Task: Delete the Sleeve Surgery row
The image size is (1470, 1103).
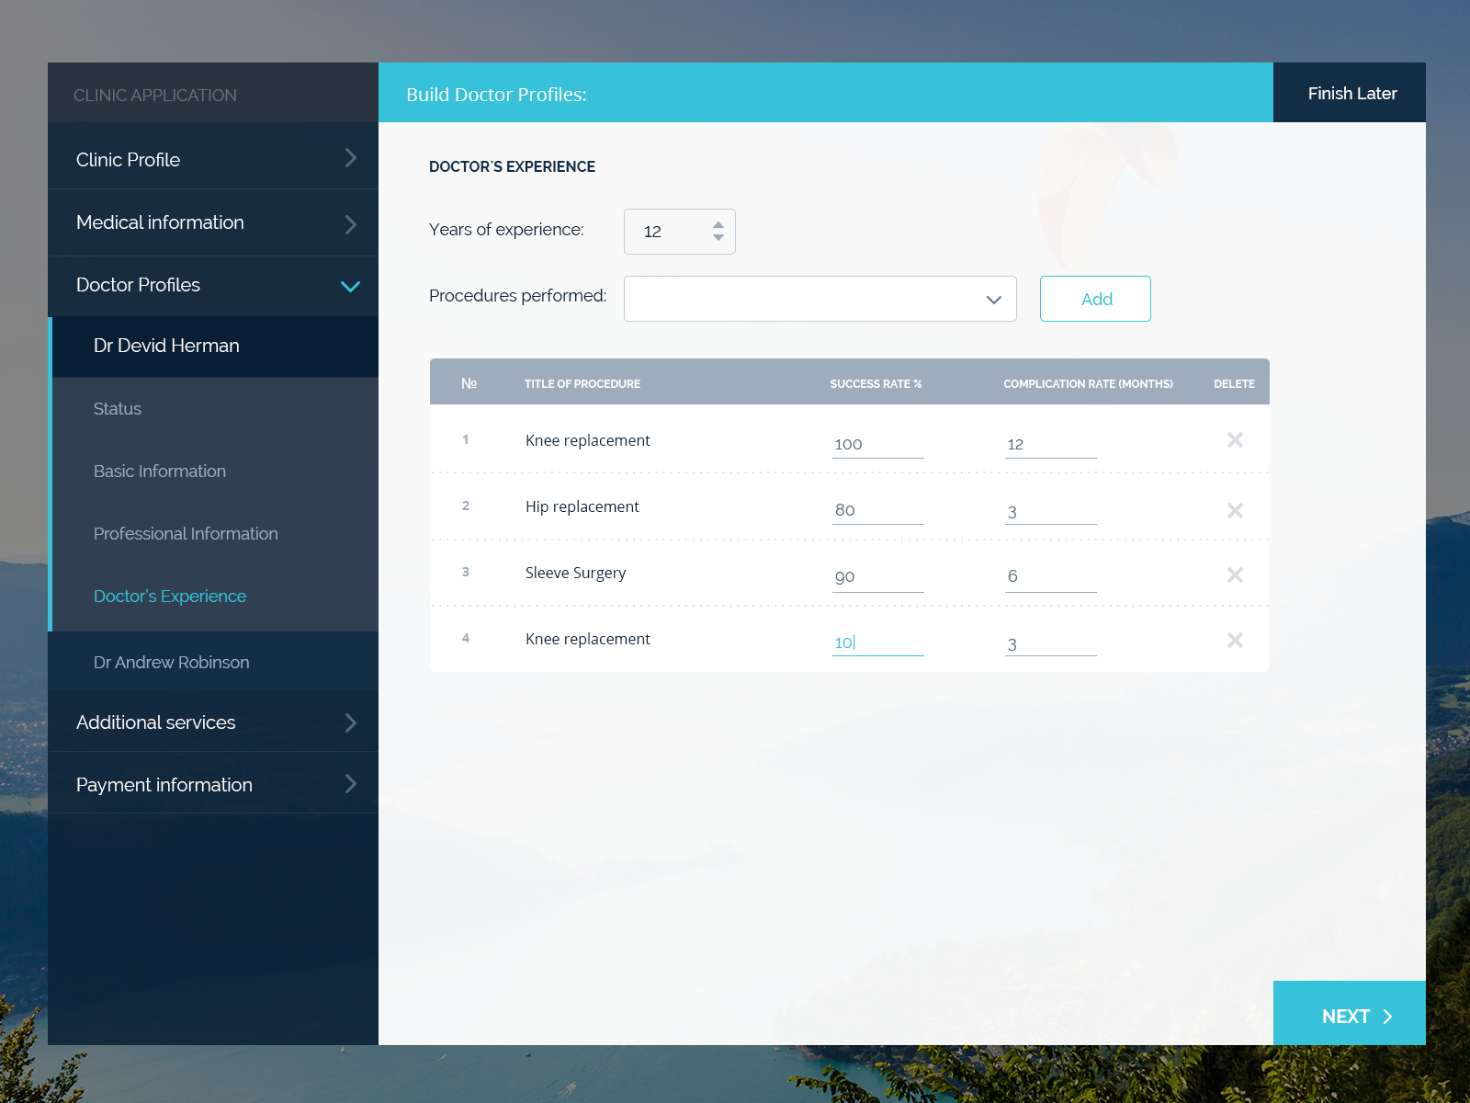Action: tap(1235, 574)
